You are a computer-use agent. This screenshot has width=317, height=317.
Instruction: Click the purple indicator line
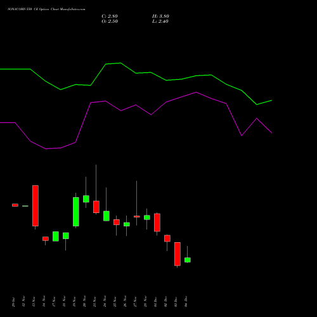coord(136,105)
